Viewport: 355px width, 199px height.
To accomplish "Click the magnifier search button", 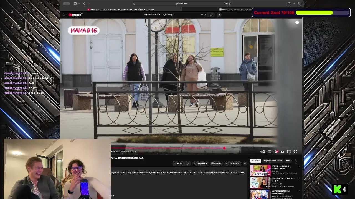I will 211,15.
